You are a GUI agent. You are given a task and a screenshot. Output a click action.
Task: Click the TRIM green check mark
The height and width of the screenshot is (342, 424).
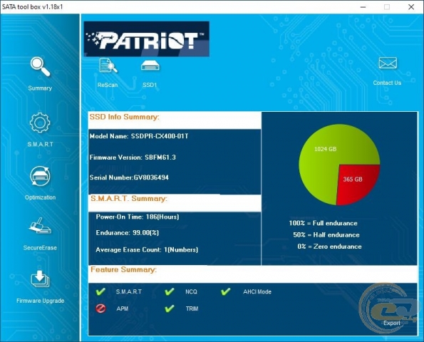170,309
